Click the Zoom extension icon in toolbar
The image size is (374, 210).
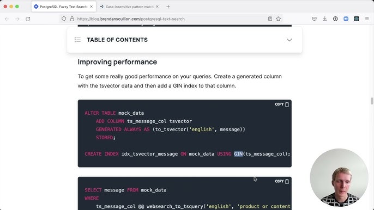(346, 19)
